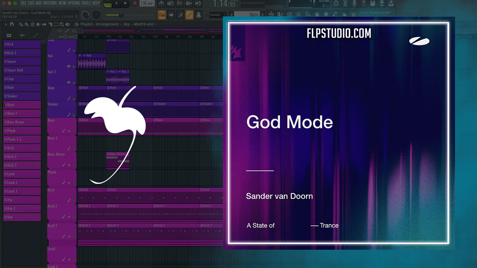Select the Vox pattern in picker
Image resolution: width=477 pixels, height=268 pixels.
tap(22, 217)
